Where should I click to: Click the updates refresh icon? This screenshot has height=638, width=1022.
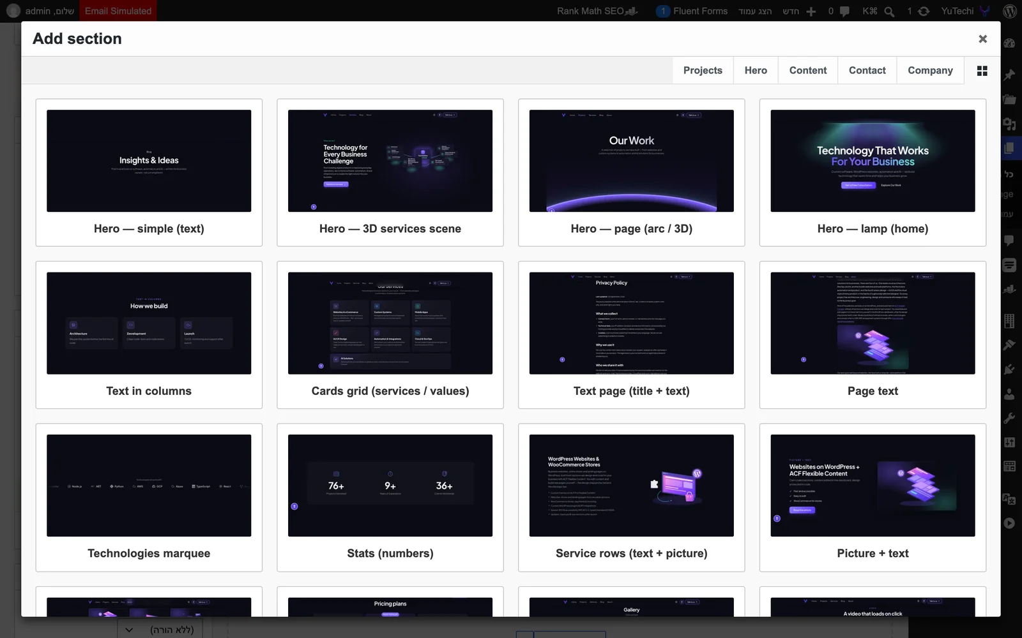click(x=923, y=11)
